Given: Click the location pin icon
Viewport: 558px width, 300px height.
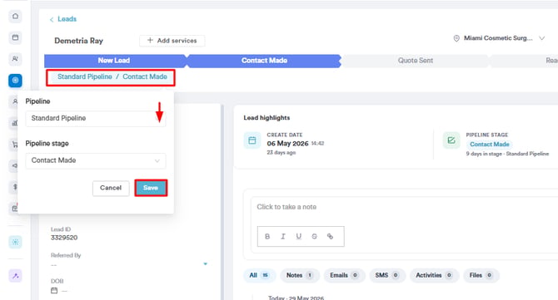Looking at the screenshot, I should pyautogui.click(x=456, y=38).
